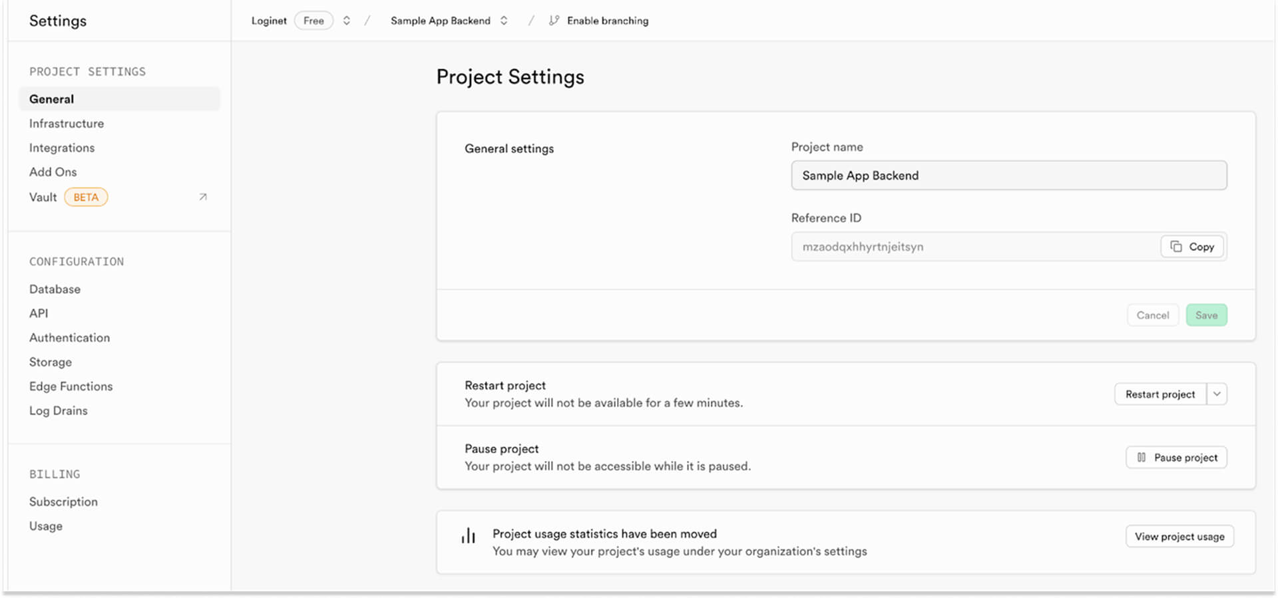Go to Storage configuration
Screen dimensions: 1278x598
[51, 363]
